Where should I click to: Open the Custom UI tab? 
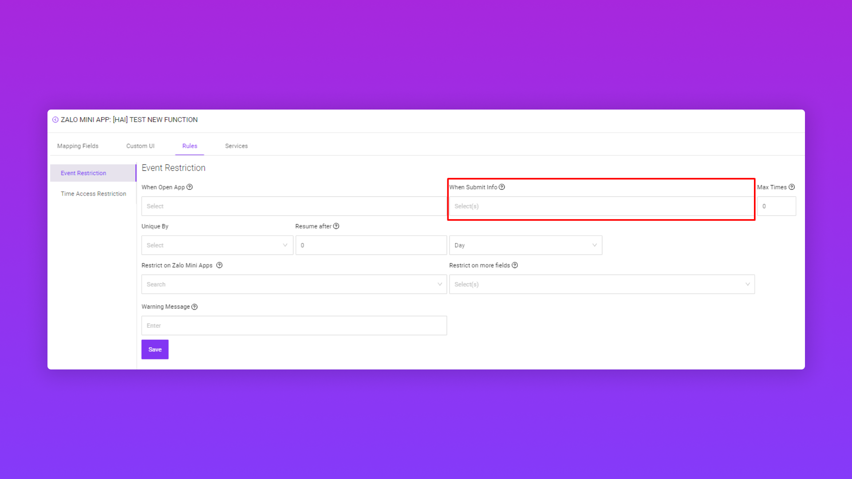(x=140, y=146)
